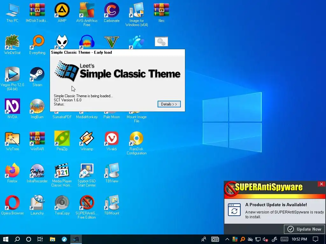Click Update Now in SUPERAntiSpyware popup
Screen dimensions: 326x244
tap(304, 229)
